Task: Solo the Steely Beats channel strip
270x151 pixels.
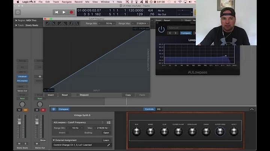Action: (25, 144)
